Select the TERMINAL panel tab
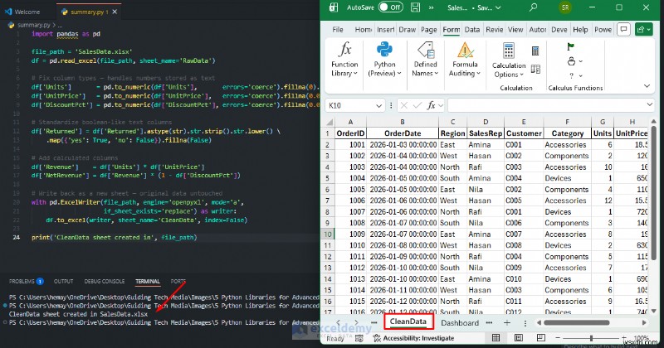The image size is (664, 348). [x=148, y=281]
